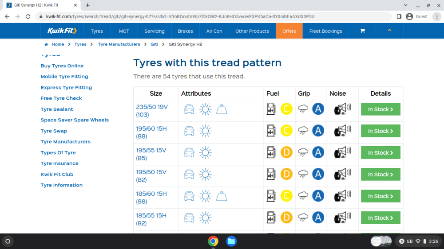
Task: Open the Servicing menu item
Action: (x=155, y=31)
